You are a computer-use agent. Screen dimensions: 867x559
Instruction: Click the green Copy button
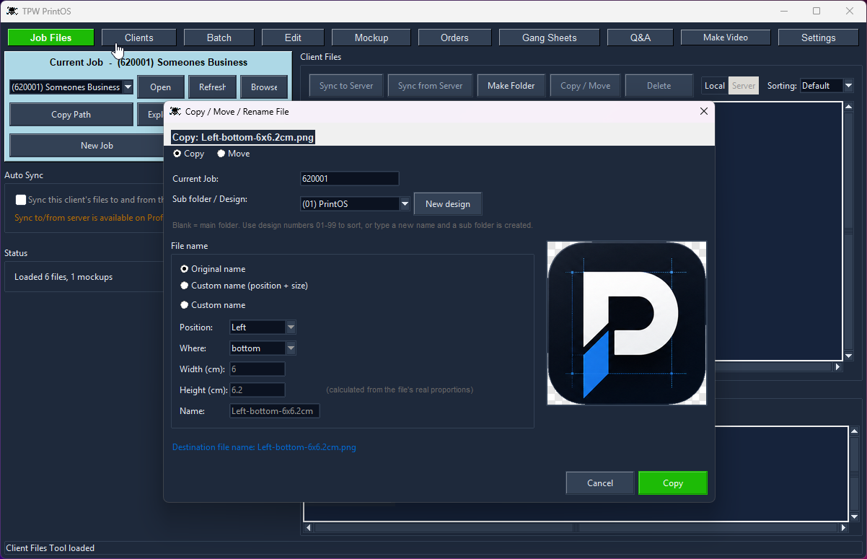(673, 483)
